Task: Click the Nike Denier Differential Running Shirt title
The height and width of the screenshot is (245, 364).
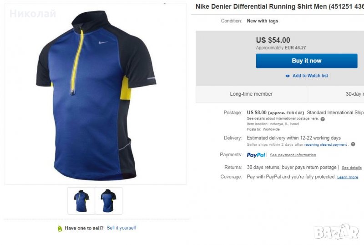Action: point(279,7)
